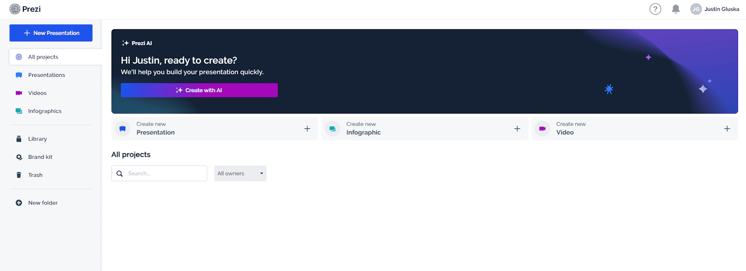Open the help question mark icon
Image resolution: width=746 pixels, height=271 pixels.
pyautogui.click(x=655, y=9)
